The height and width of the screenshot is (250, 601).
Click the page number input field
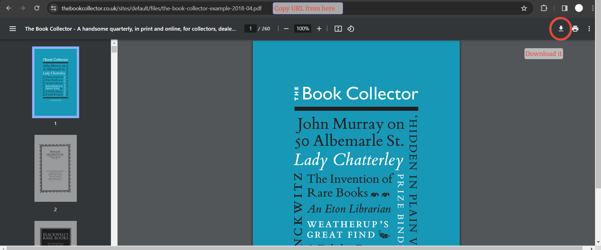(x=250, y=29)
